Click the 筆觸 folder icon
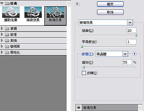 7,28
